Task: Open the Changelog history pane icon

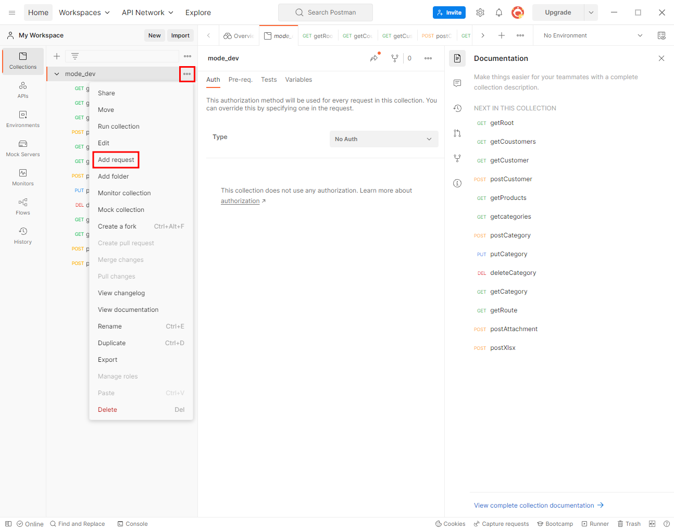Action: tap(457, 108)
